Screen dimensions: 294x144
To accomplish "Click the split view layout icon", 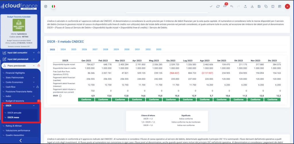I will point(272,6).
